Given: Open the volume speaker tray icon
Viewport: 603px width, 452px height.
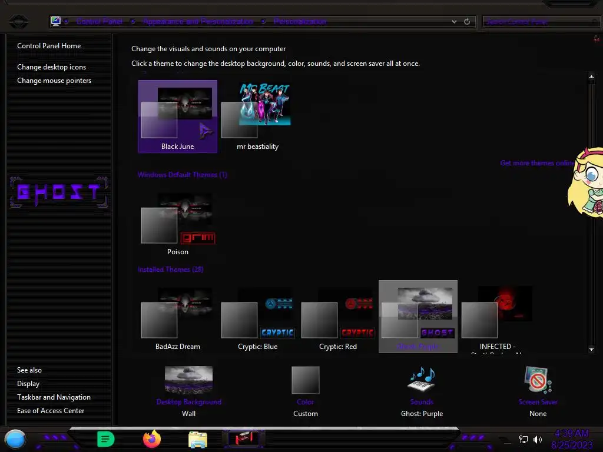Looking at the screenshot, I should 538,439.
